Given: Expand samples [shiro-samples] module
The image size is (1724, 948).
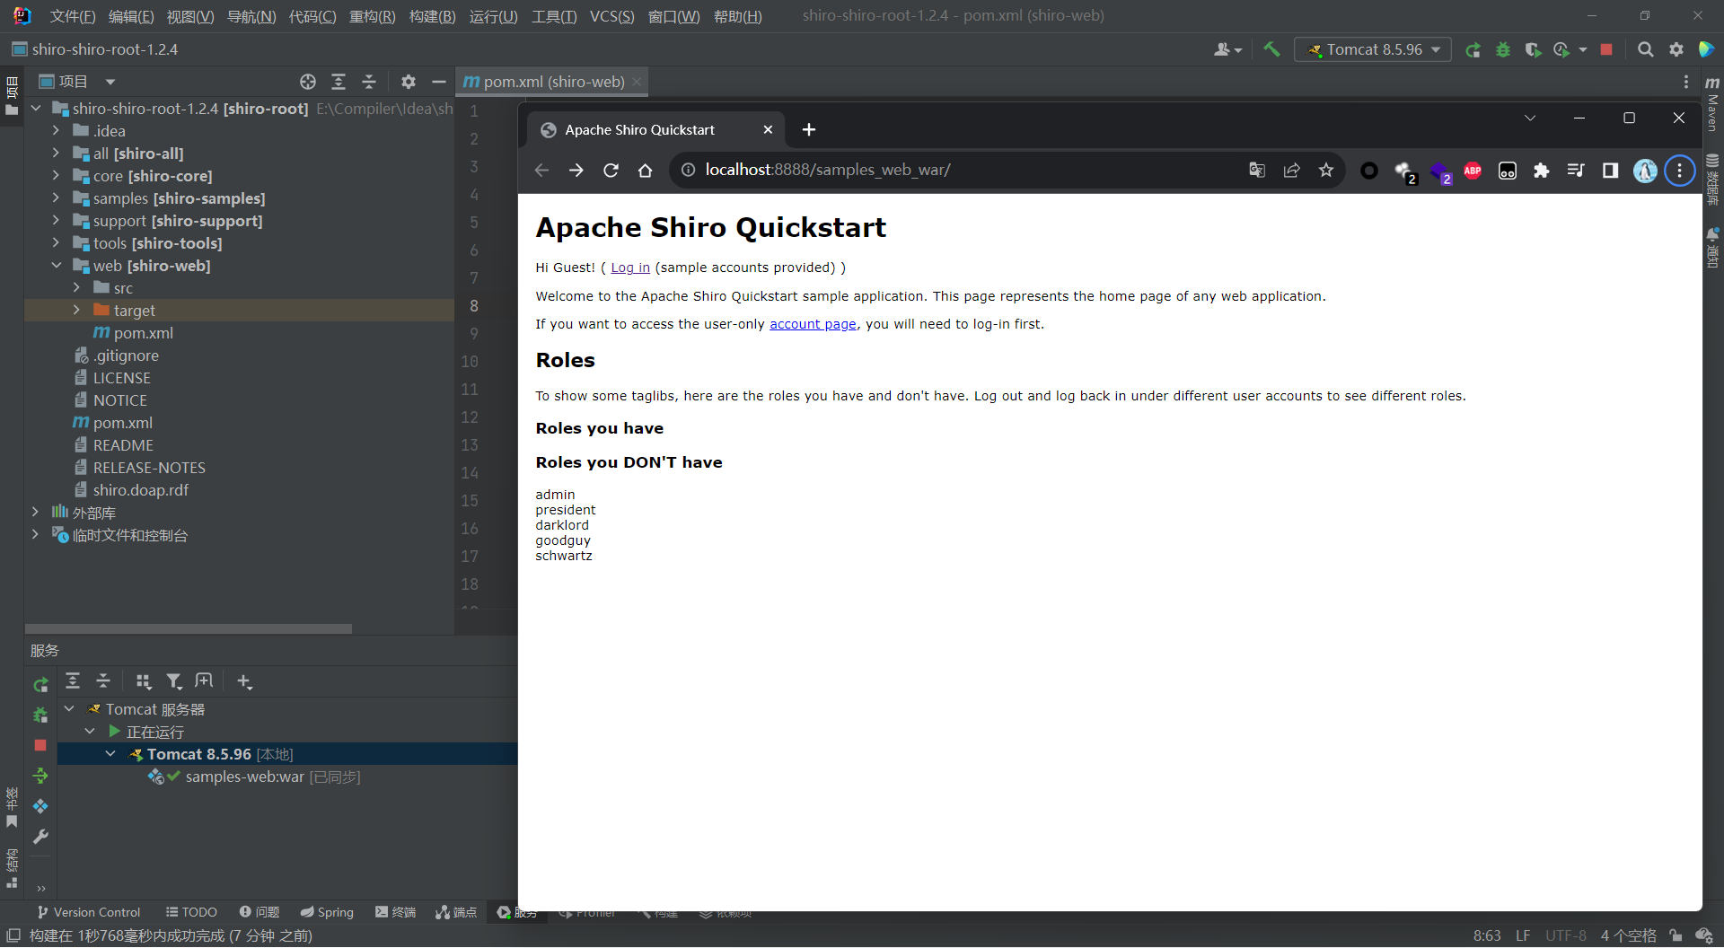Looking at the screenshot, I should pyautogui.click(x=56, y=197).
